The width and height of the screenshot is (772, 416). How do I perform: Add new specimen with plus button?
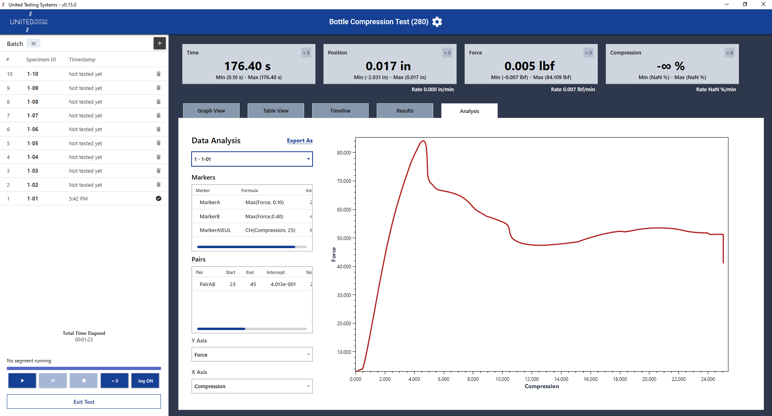click(x=159, y=43)
